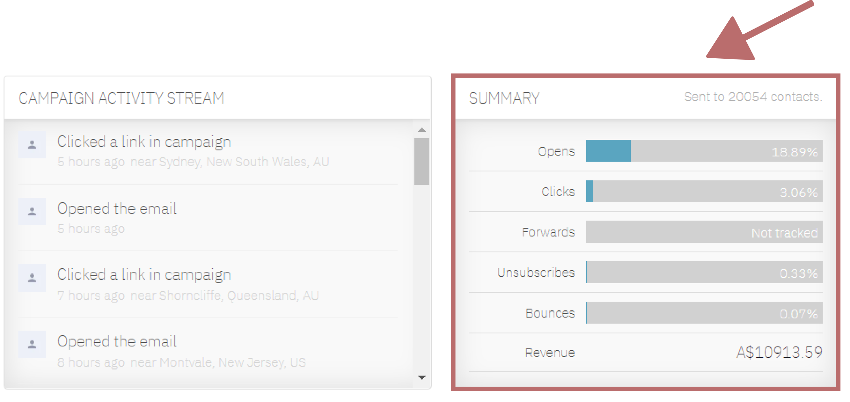Click avatar icon beside Montvale email open

pyautogui.click(x=32, y=344)
